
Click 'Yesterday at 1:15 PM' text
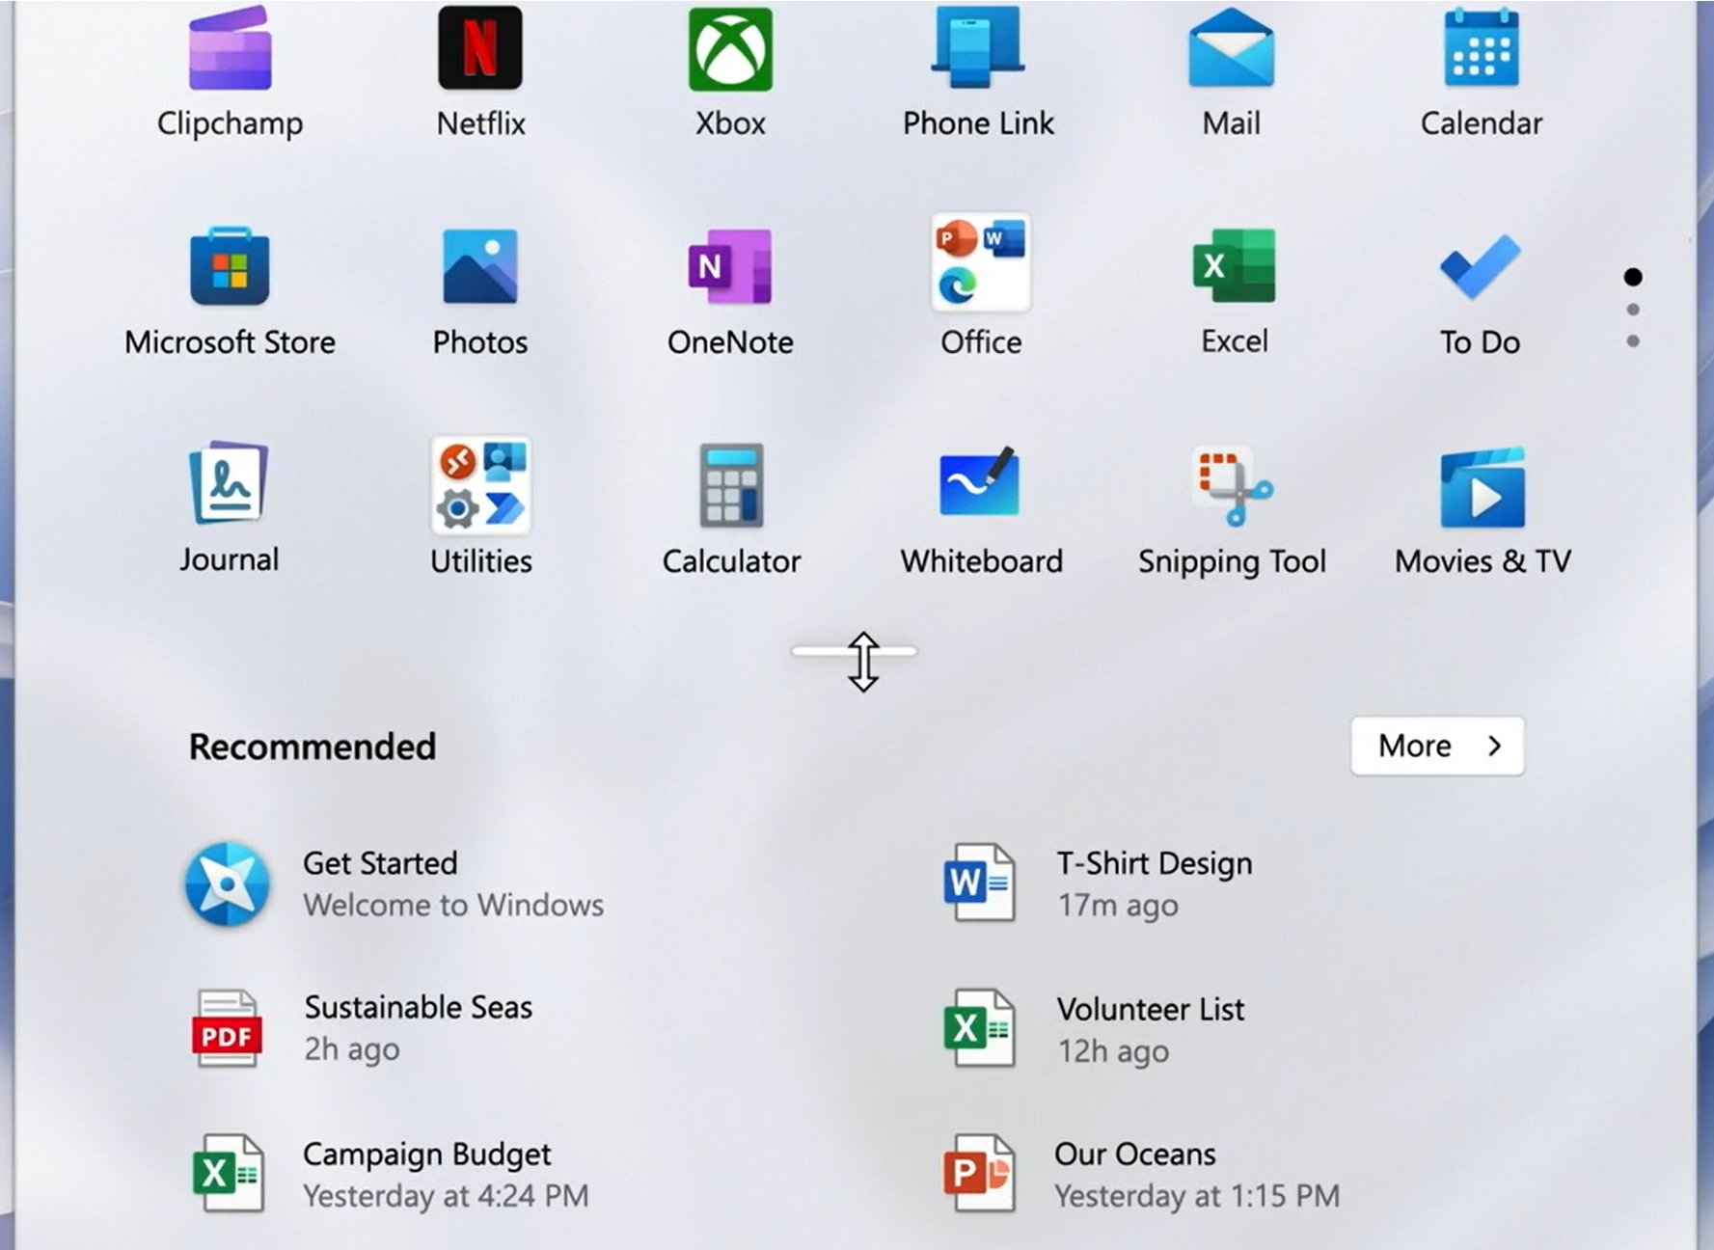1197,1196
